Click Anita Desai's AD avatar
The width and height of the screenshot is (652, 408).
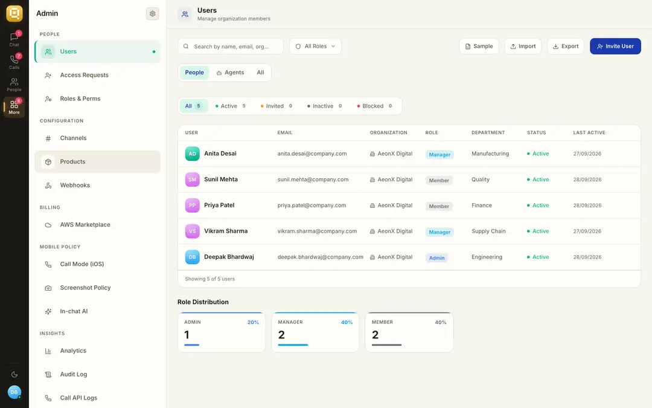coord(192,154)
